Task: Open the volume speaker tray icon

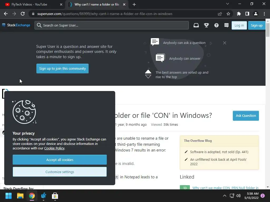Action: coord(238,196)
